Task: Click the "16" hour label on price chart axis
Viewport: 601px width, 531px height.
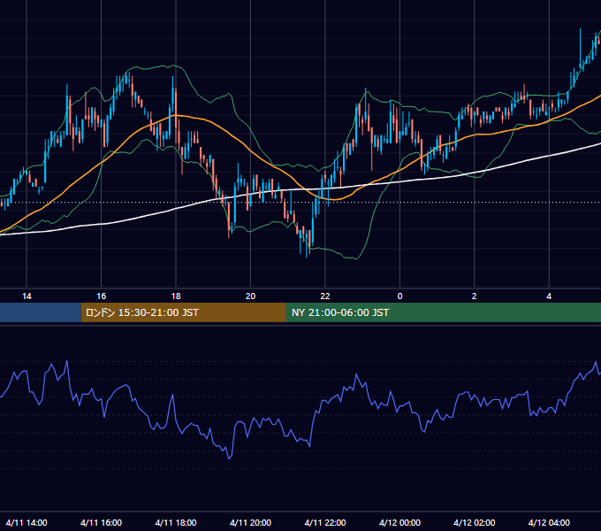Action: [101, 296]
